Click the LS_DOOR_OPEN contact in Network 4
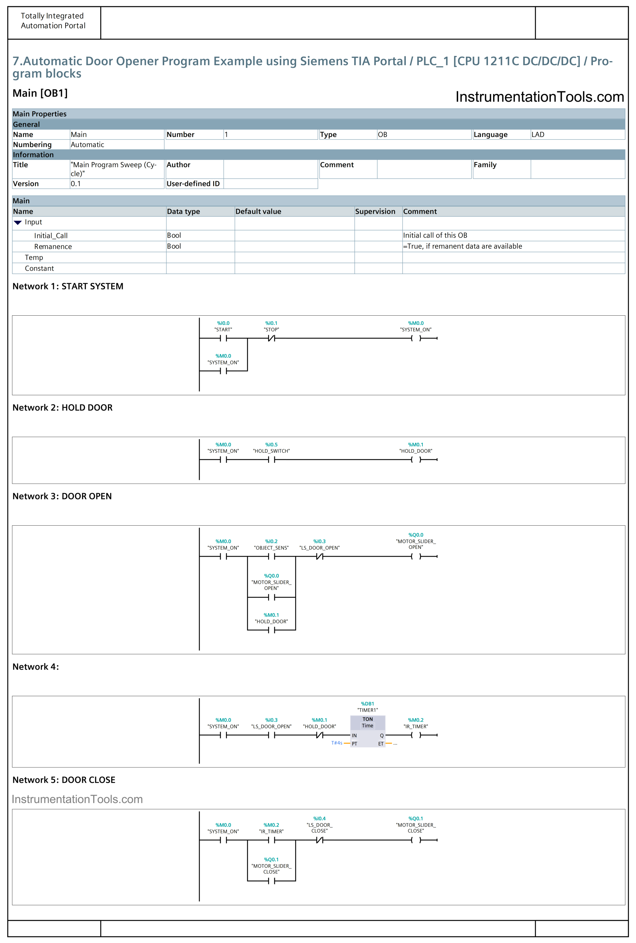The width and height of the screenshot is (636, 943). (x=271, y=735)
